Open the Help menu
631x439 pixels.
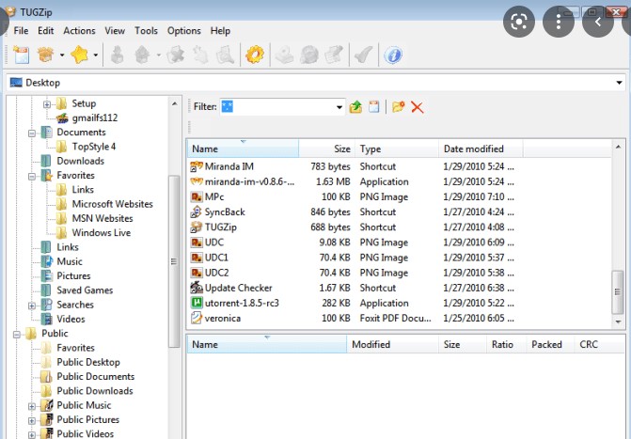tap(220, 31)
